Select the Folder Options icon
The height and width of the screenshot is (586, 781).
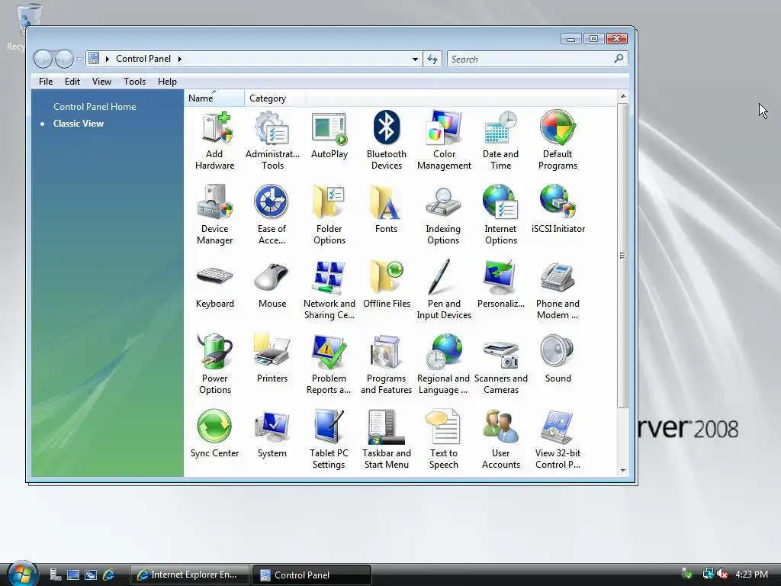[329, 214]
